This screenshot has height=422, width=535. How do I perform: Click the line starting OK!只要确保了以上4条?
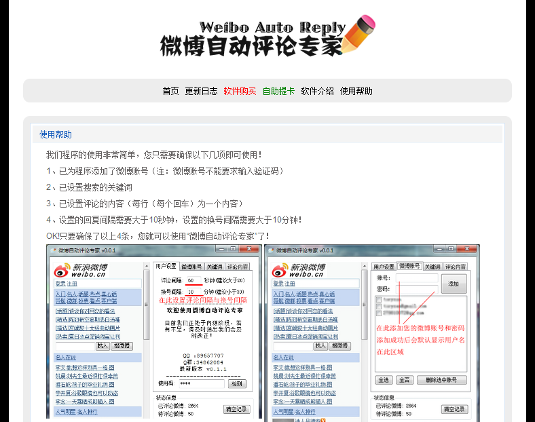(x=158, y=236)
